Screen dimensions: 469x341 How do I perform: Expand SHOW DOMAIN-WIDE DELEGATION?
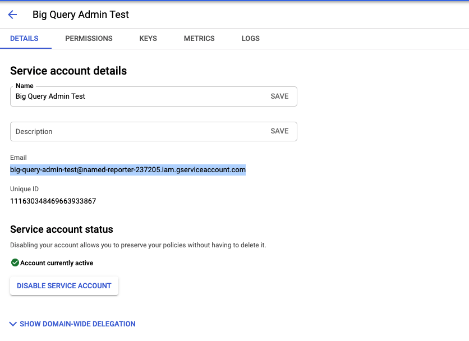point(77,324)
